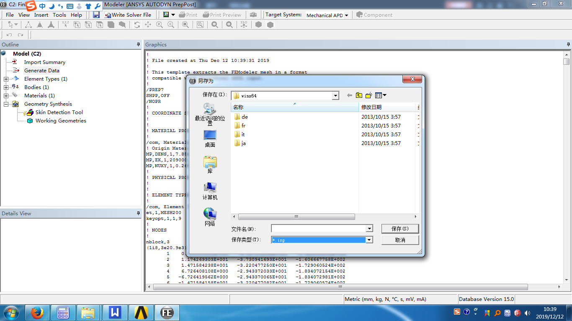Click the Create New Folder icon in dialog

click(369, 95)
